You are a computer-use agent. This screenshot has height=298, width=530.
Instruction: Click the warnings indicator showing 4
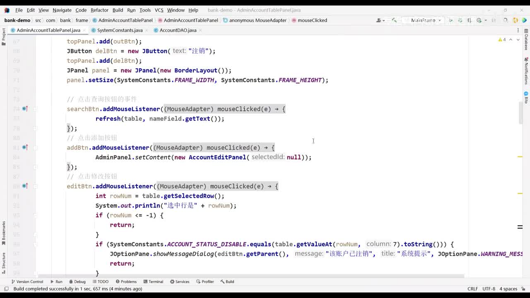(x=502, y=40)
